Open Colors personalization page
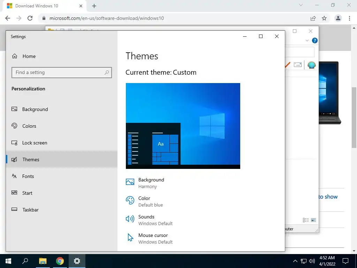The image size is (357, 268). (x=61, y=126)
